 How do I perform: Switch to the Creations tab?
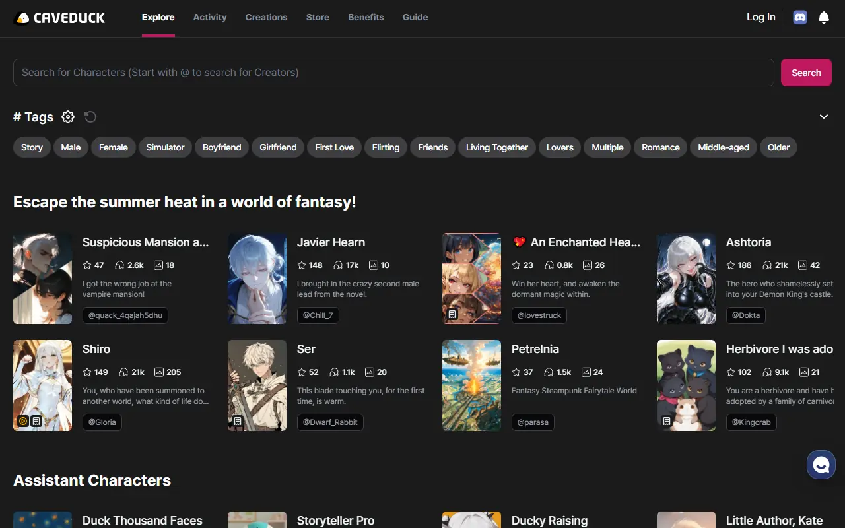click(266, 17)
